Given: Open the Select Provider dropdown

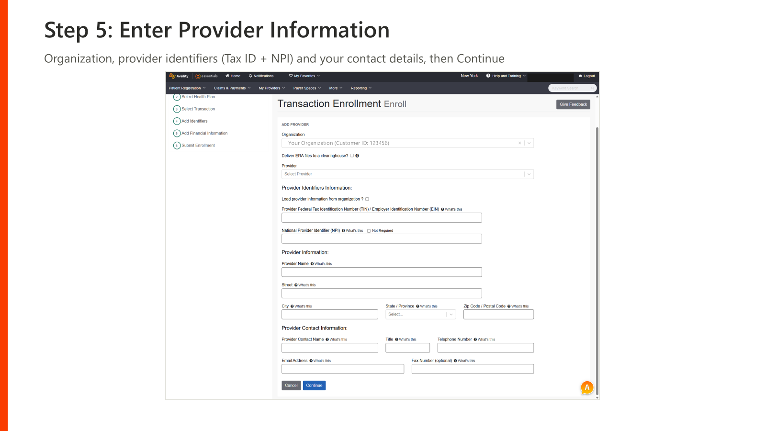Looking at the screenshot, I should coord(407,174).
